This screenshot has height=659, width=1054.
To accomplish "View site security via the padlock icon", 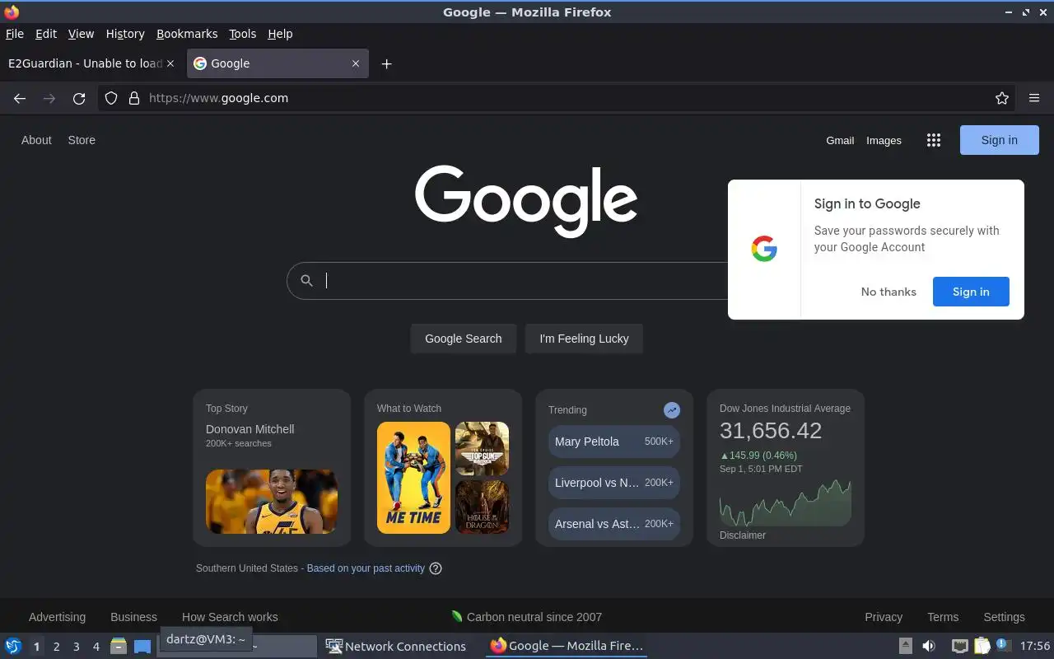I will point(134,98).
